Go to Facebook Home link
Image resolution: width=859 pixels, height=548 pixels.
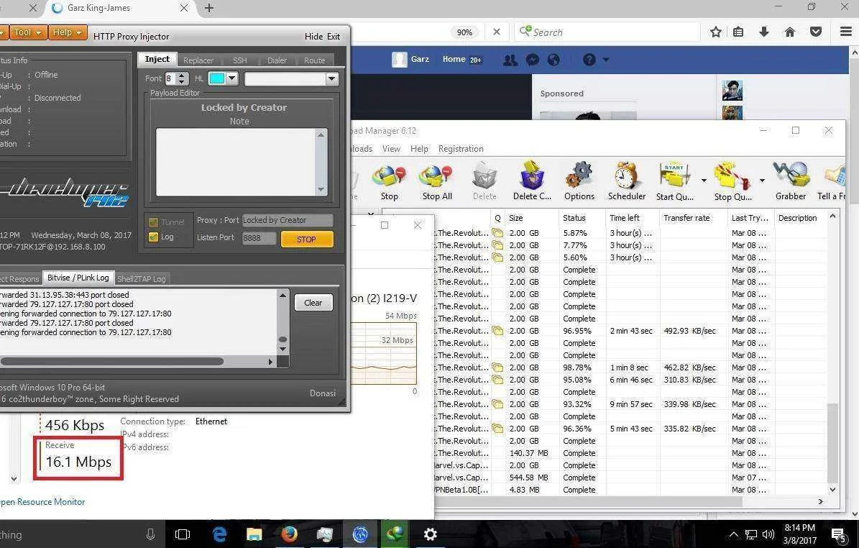coord(454,59)
